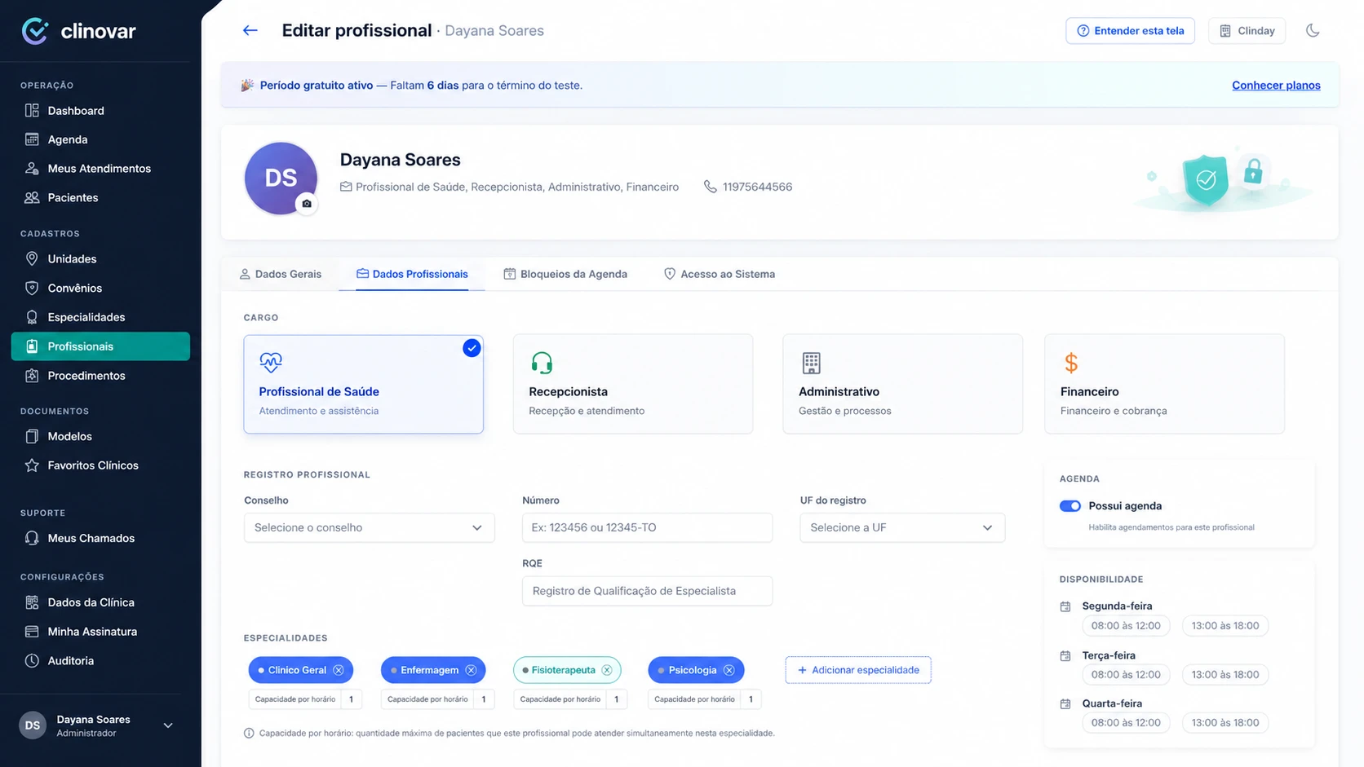Image resolution: width=1364 pixels, height=767 pixels.
Task: Toggle dark mode moon icon
Action: point(1313,30)
